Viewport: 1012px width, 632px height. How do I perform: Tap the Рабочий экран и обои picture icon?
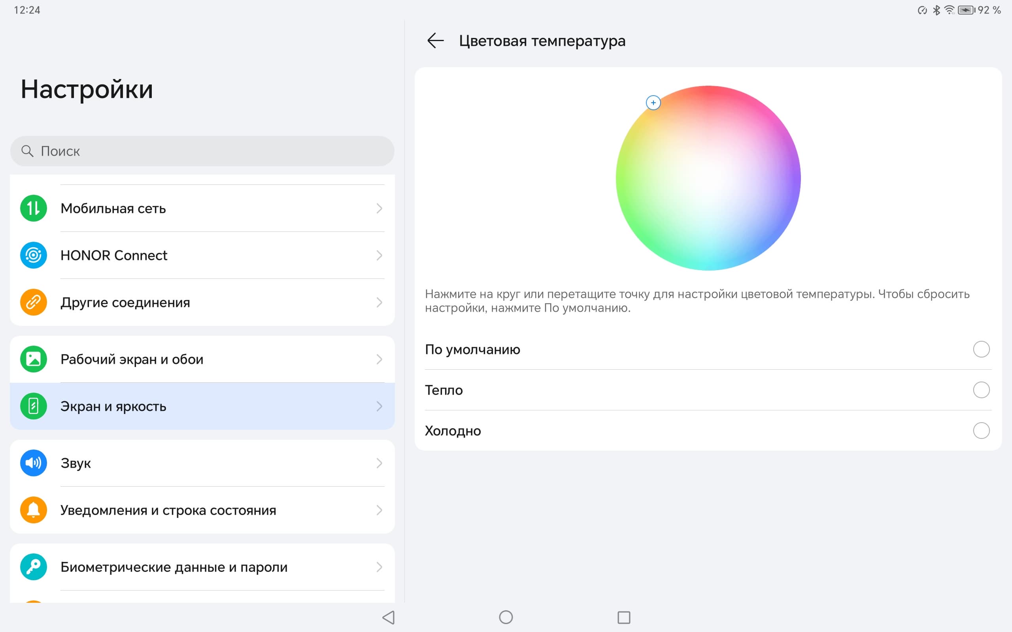pos(34,359)
